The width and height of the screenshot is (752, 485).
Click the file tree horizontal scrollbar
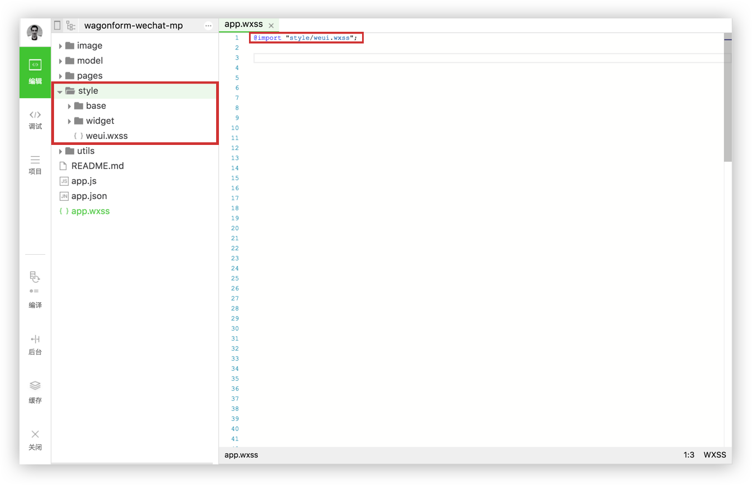(132, 463)
